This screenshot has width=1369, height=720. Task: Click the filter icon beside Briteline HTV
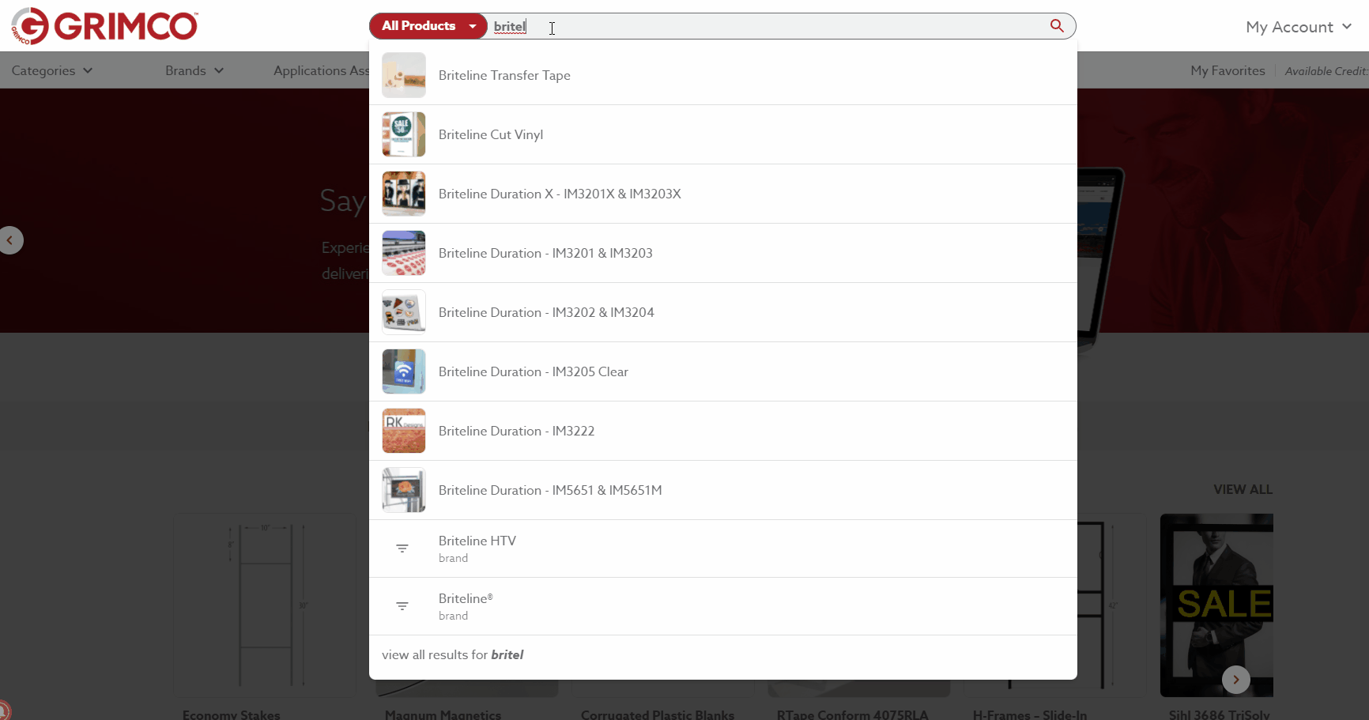click(402, 548)
